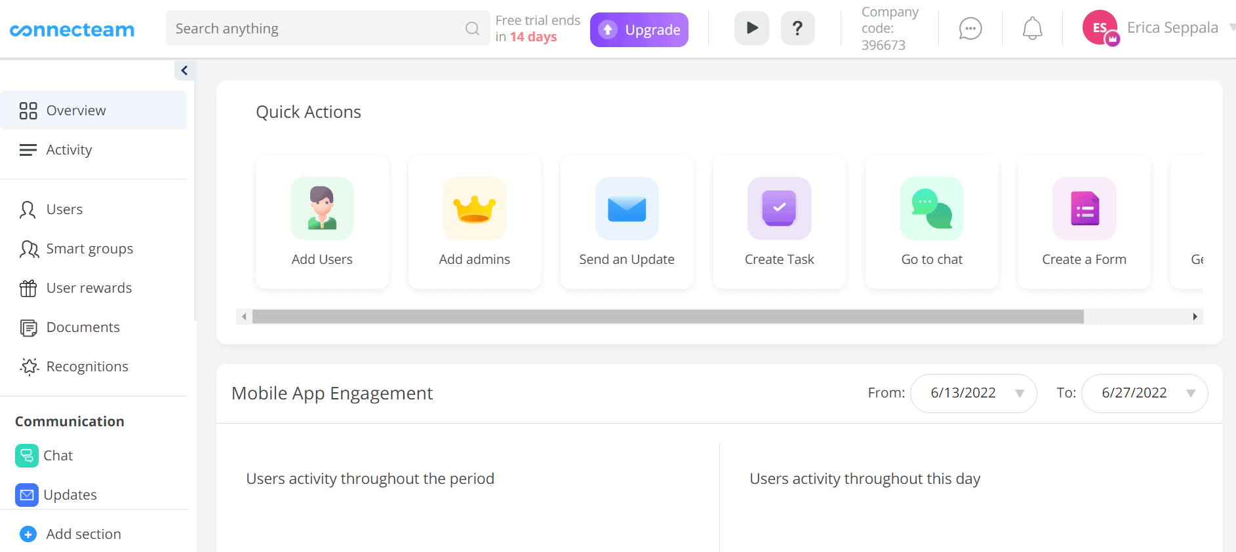The width and height of the screenshot is (1236, 552).
Task: Click the Free trial ends notice
Action: coord(538,29)
